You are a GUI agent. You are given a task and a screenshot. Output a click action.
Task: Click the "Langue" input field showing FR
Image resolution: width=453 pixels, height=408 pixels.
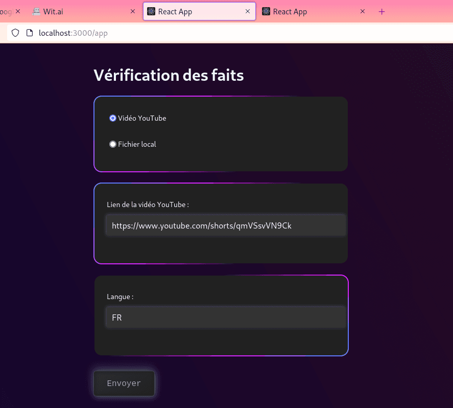226,317
